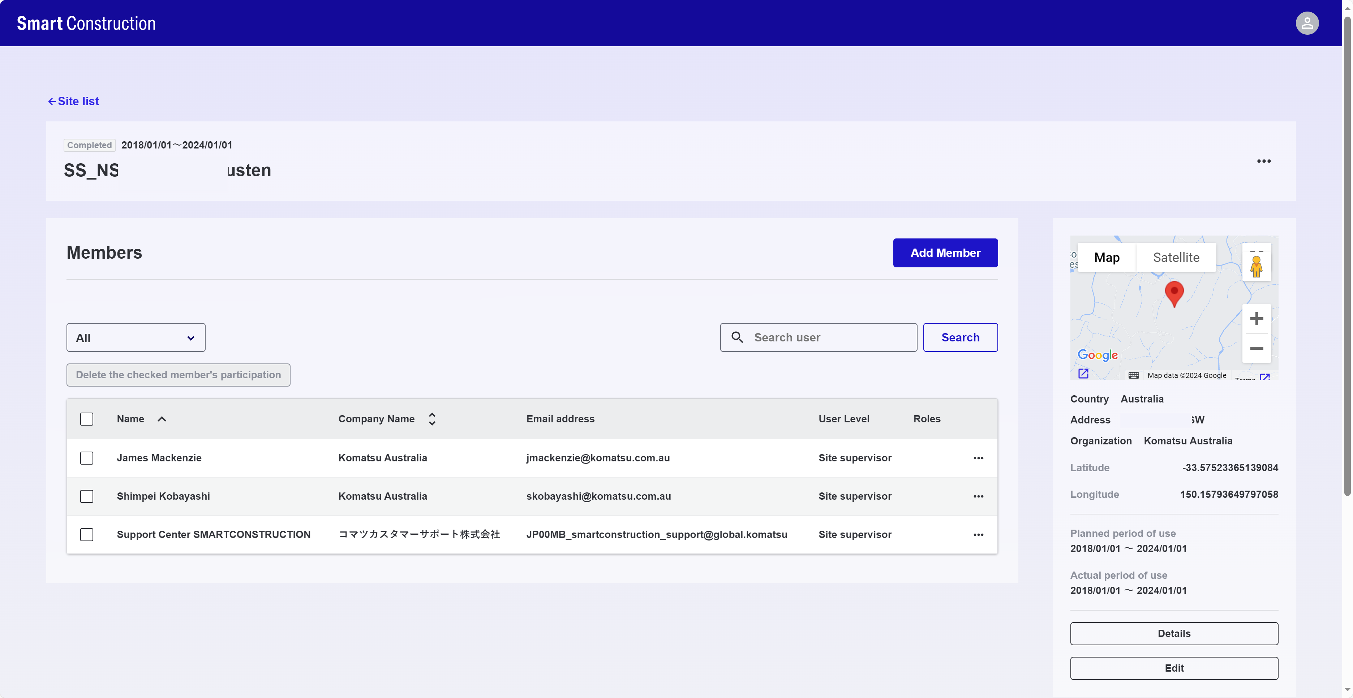1353x698 pixels.
Task: Click the Email address column header
Action: point(560,419)
